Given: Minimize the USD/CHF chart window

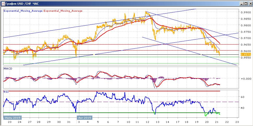Looking at the screenshot, I should [x=242, y=3].
